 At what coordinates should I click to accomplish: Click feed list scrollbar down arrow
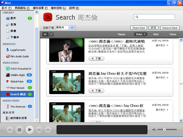(x=181, y=121)
